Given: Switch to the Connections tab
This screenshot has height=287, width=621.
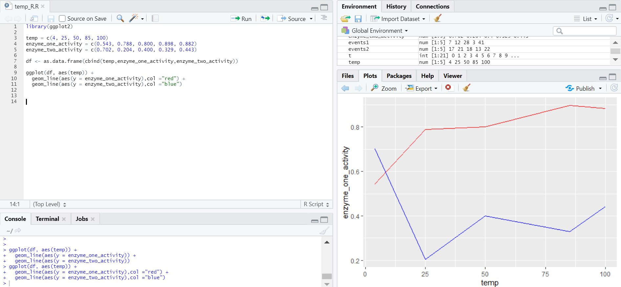Looking at the screenshot, I should (x=433, y=7).
